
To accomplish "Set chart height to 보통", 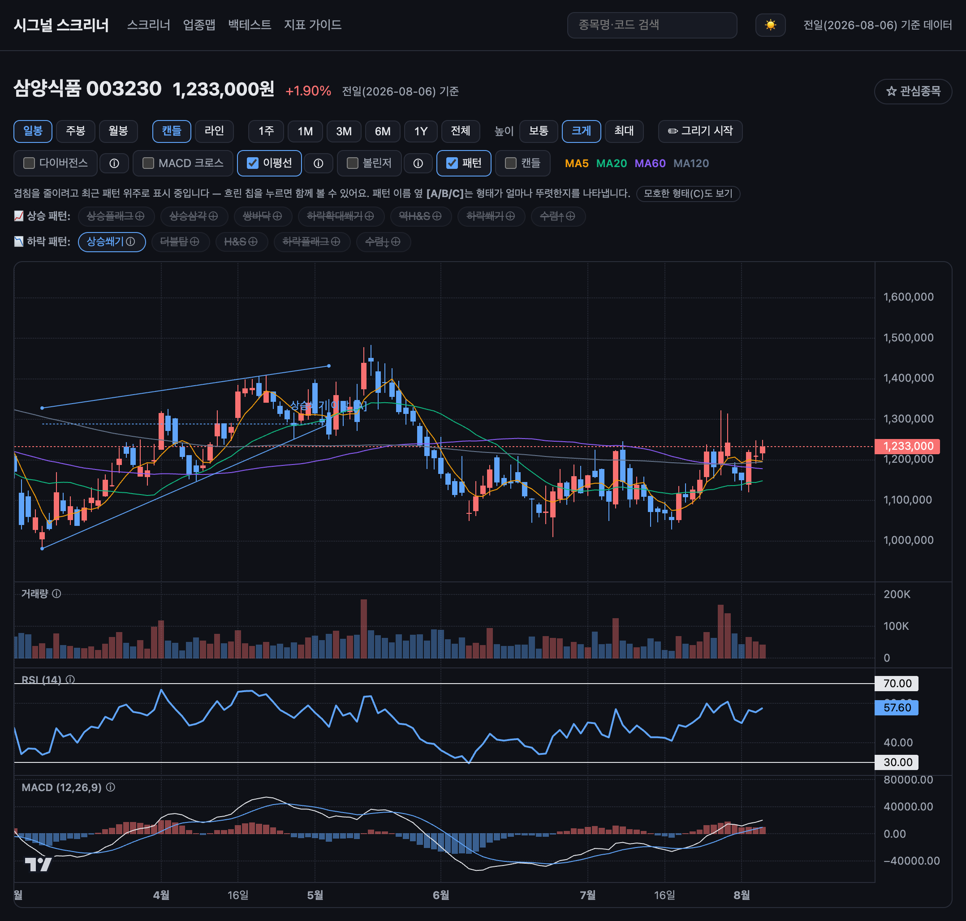I will point(539,131).
